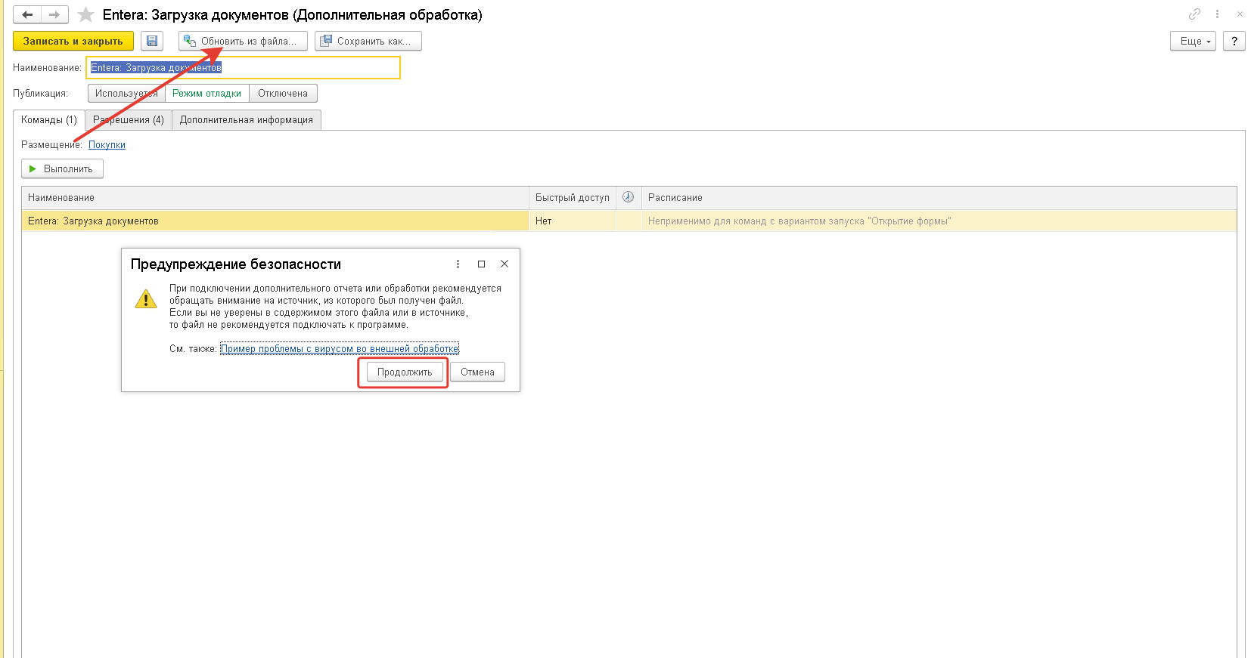Add form to favorites via star

(86, 14)
